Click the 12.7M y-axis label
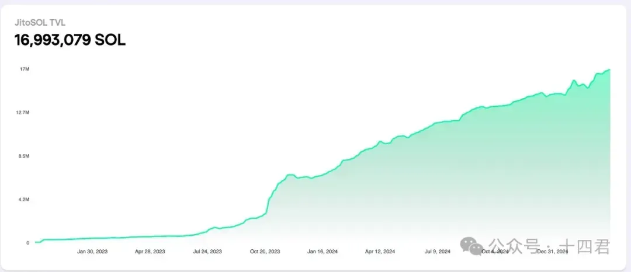 pyautogui.click(x=22, y=113)
